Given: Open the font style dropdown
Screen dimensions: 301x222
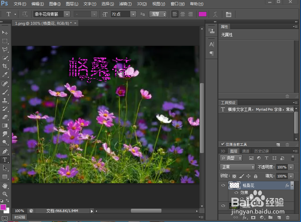Looking at the screenshot, I should coord(94,14).
